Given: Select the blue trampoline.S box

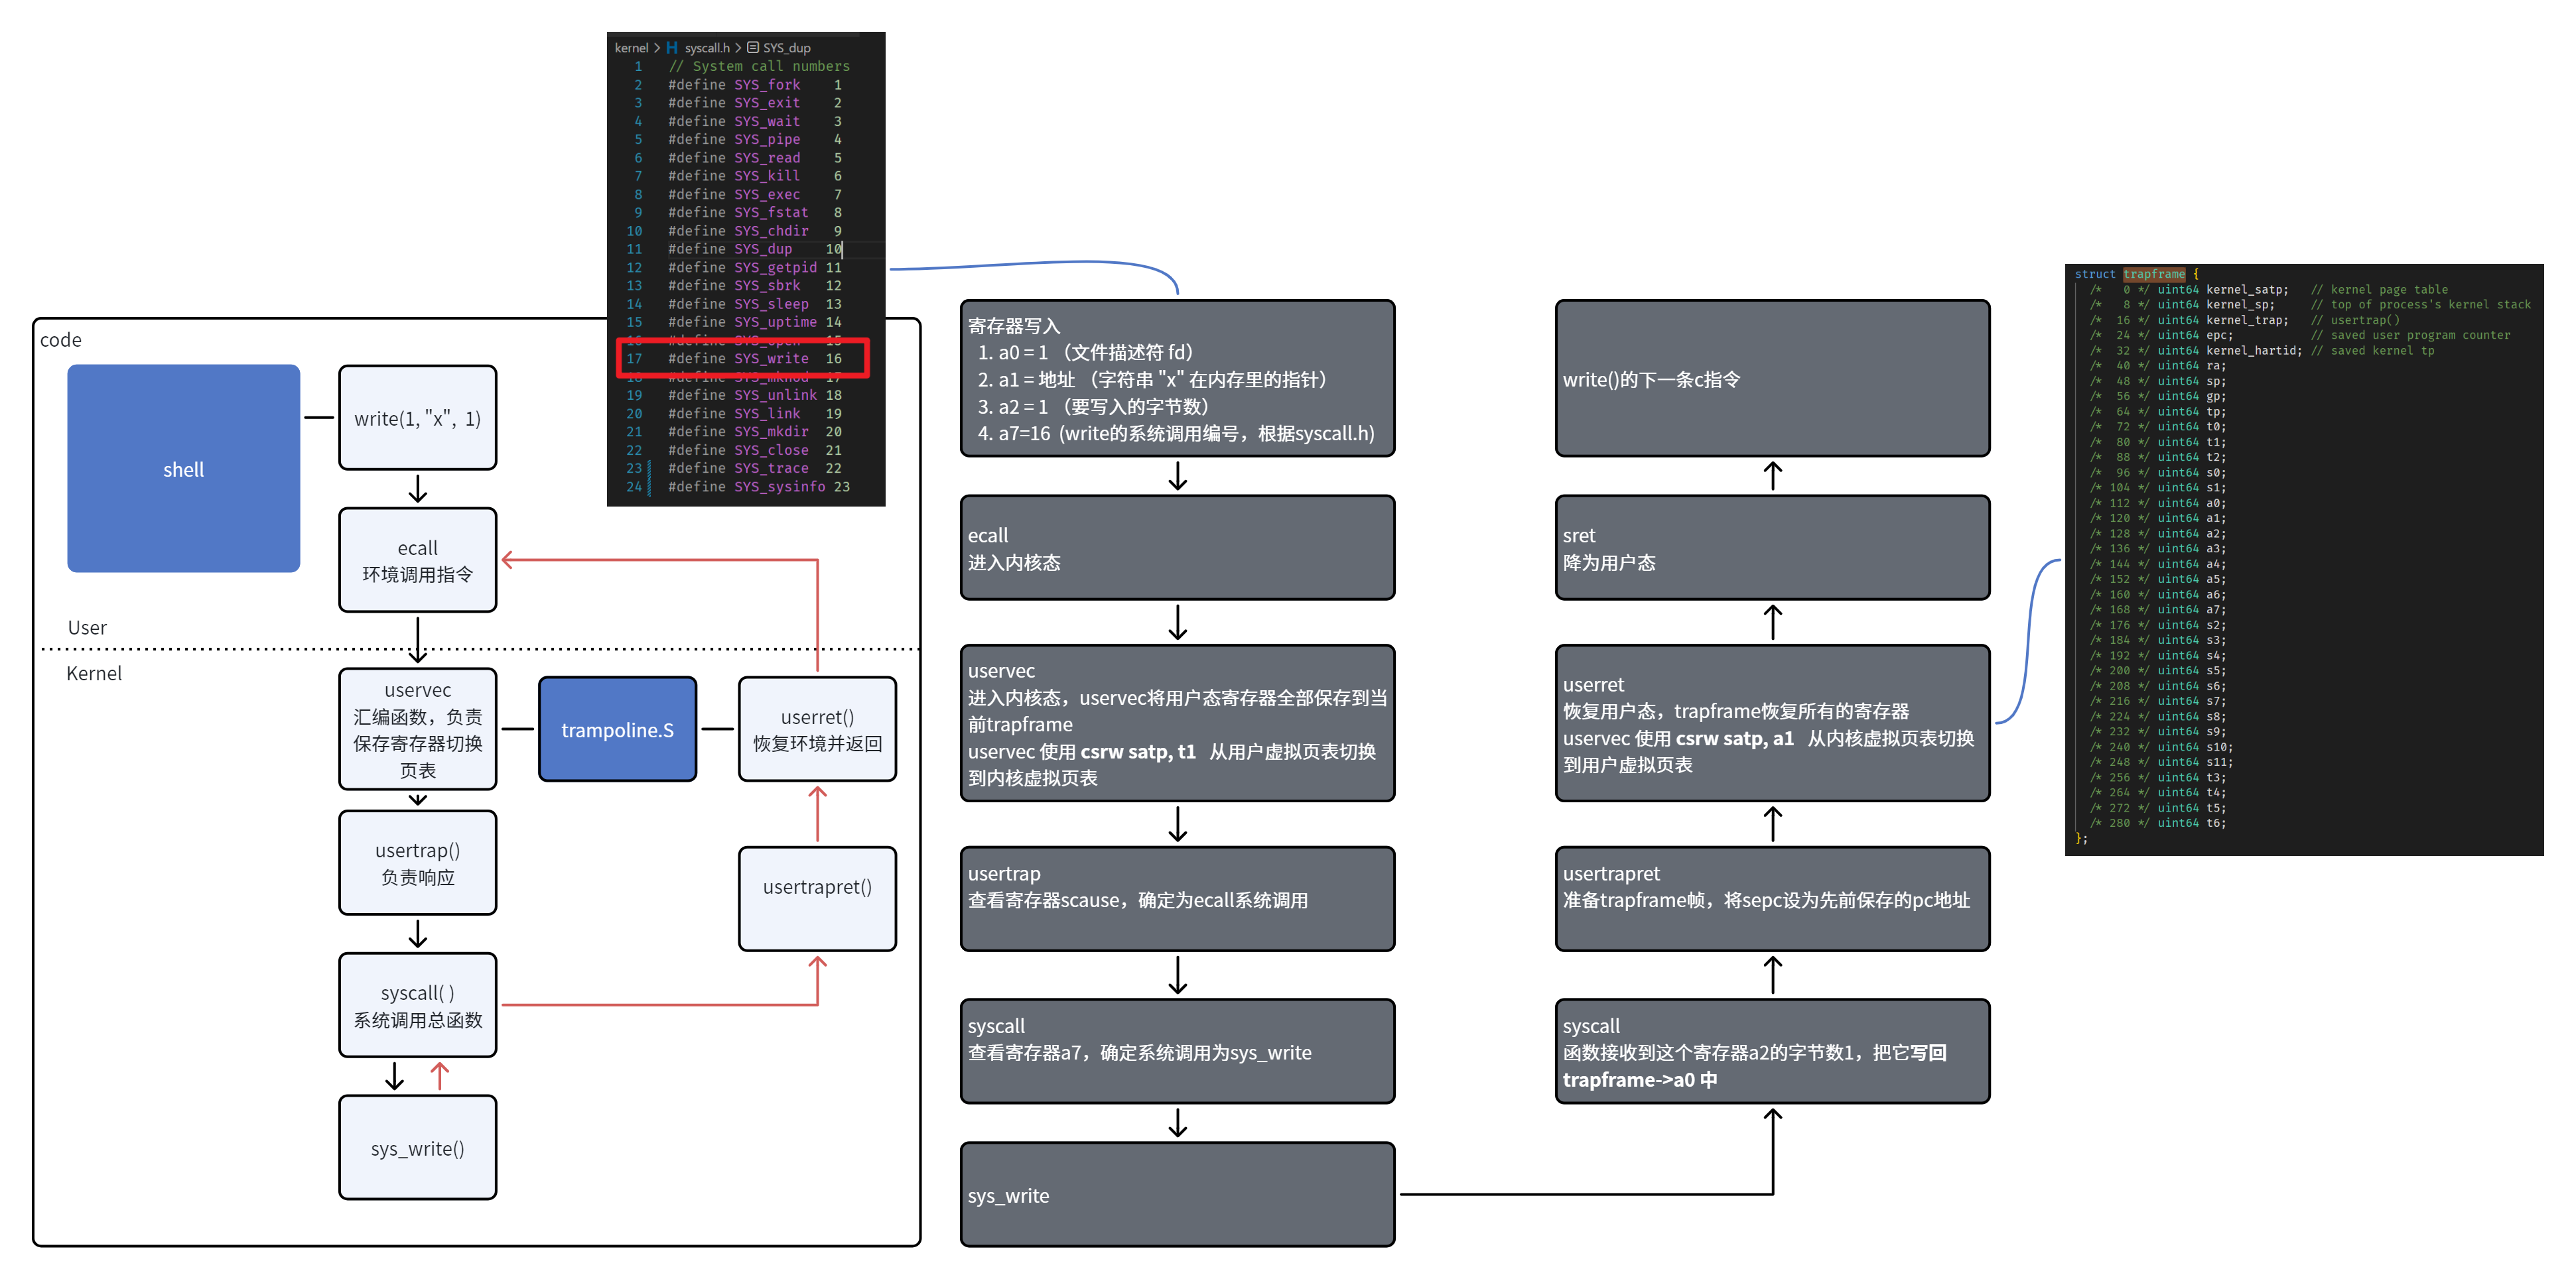Looking at the screenshot, I should click(x=617, y=729).
